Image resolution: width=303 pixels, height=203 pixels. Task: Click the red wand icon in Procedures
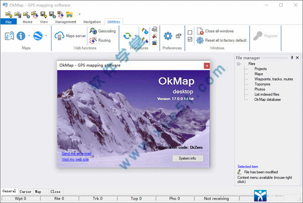point(155,36)
